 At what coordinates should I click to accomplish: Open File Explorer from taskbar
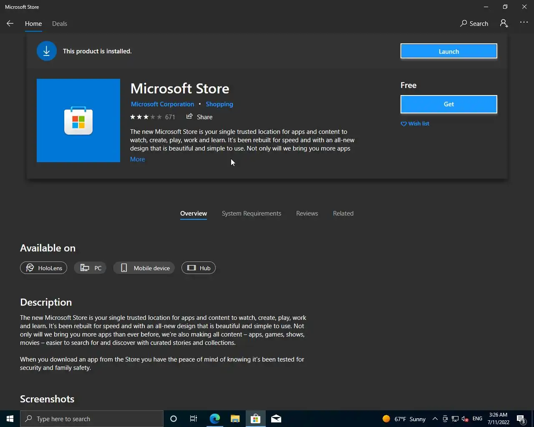tap(235, 419)
